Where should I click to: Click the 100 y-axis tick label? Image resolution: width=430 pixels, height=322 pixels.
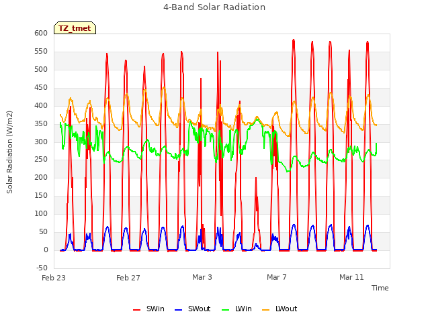click(41, 213)
